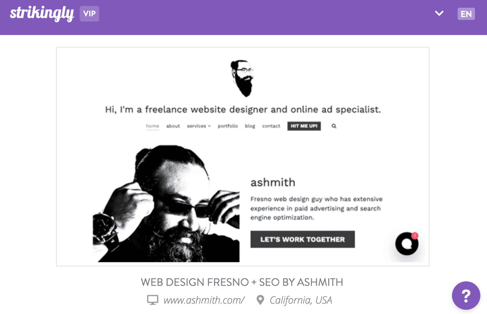Click the location pin icon next to California, USA
487x314 pixels.
pyautogui.click(x=260, y=299)
